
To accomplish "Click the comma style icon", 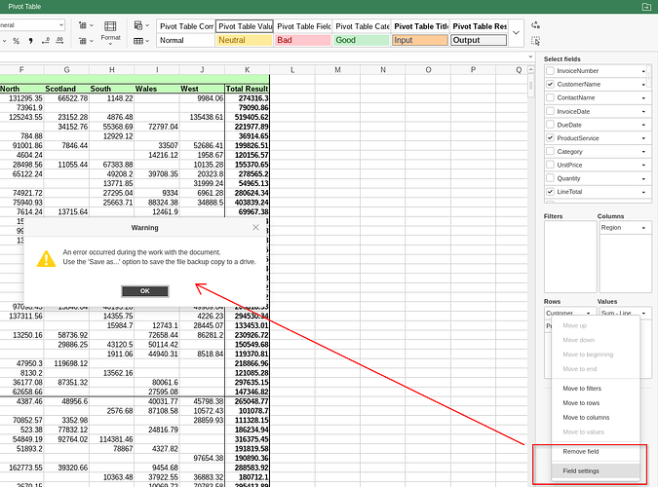I will [x=31, y=40].
